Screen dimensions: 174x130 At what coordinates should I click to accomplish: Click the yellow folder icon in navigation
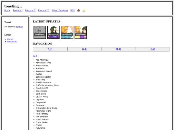pyautogui.click(x=84, y=10)
